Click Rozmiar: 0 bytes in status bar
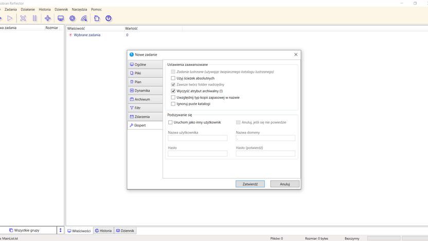 (x=317, y=238)
